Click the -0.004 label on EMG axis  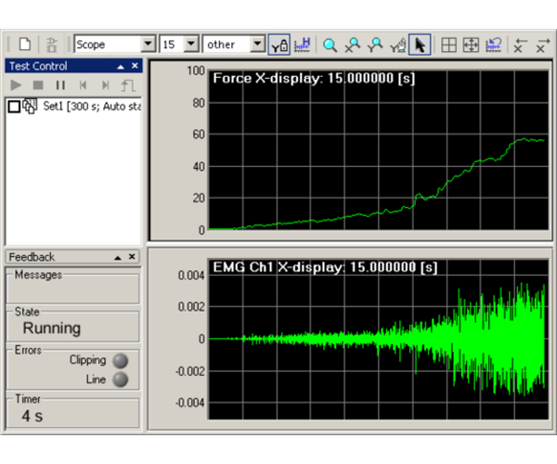point(189,403)
